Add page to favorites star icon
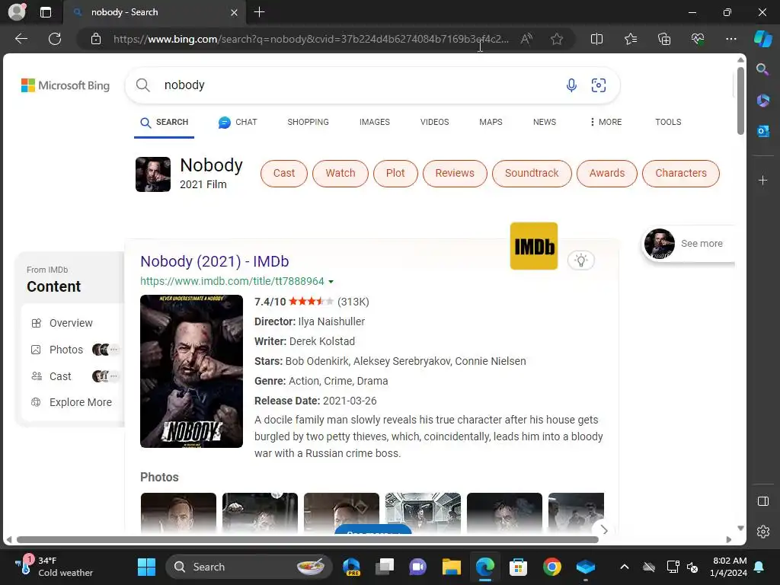The image size is (780, 585). [x=557, y=39]
